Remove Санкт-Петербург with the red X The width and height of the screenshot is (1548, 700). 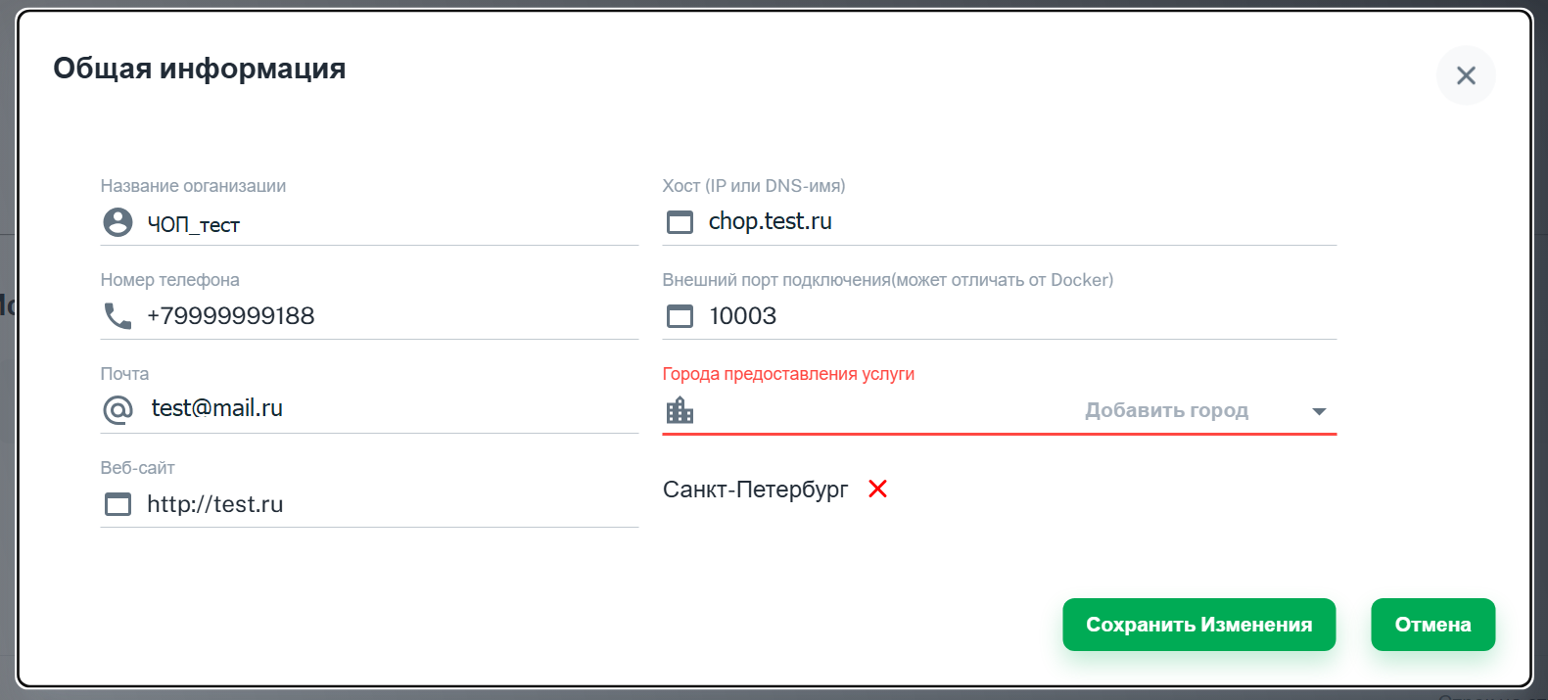pos(877,489)
